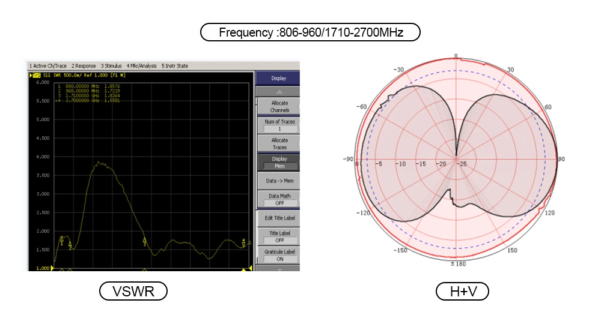Viewport: 601px width, 330px height.
Task: Click the -90 angle label on polar plot
Action: coord(348,159)
